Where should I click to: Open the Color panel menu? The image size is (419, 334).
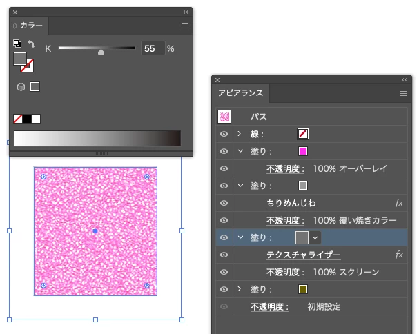pyautogui.click(x=185, y=26)
